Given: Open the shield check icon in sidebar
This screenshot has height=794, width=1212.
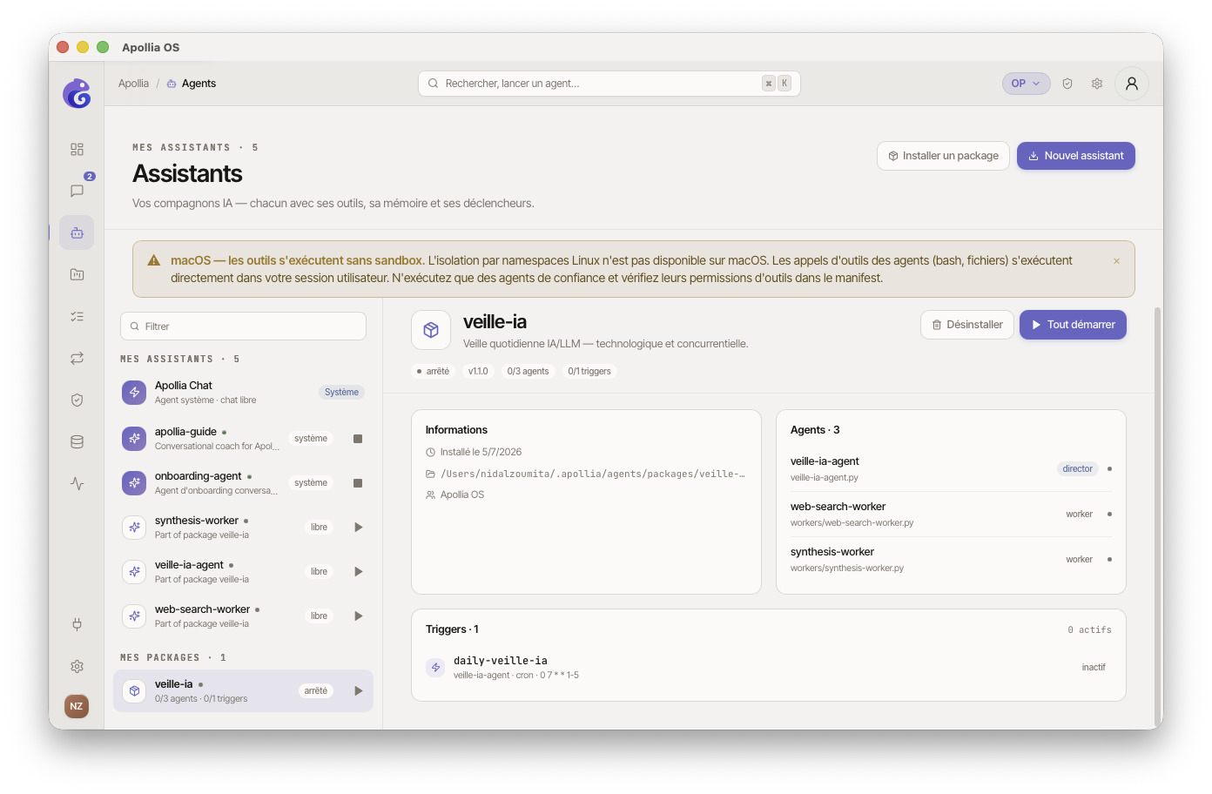Looking at the screenshot, I should [77, 400].
